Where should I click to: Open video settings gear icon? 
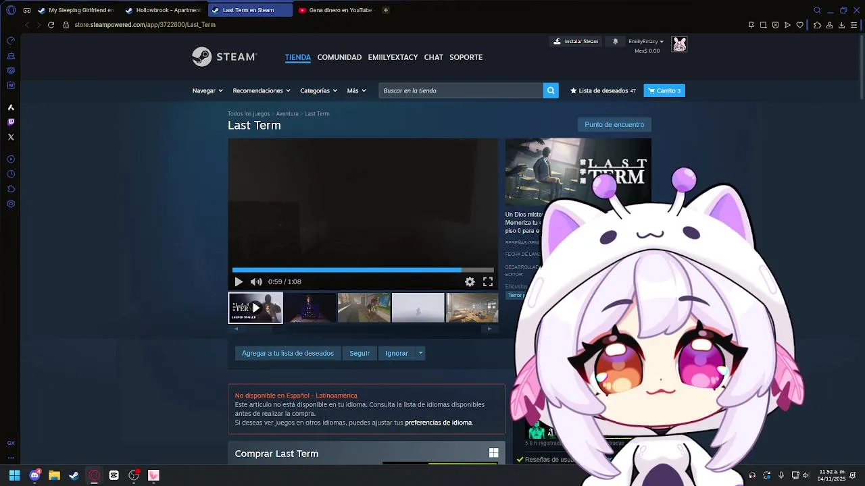470,281
